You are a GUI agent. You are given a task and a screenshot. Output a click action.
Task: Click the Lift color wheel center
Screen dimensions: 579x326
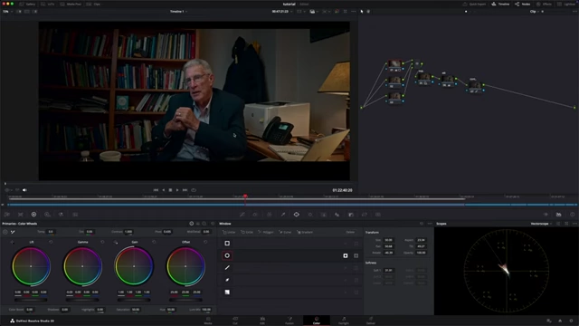pos(31,266)
